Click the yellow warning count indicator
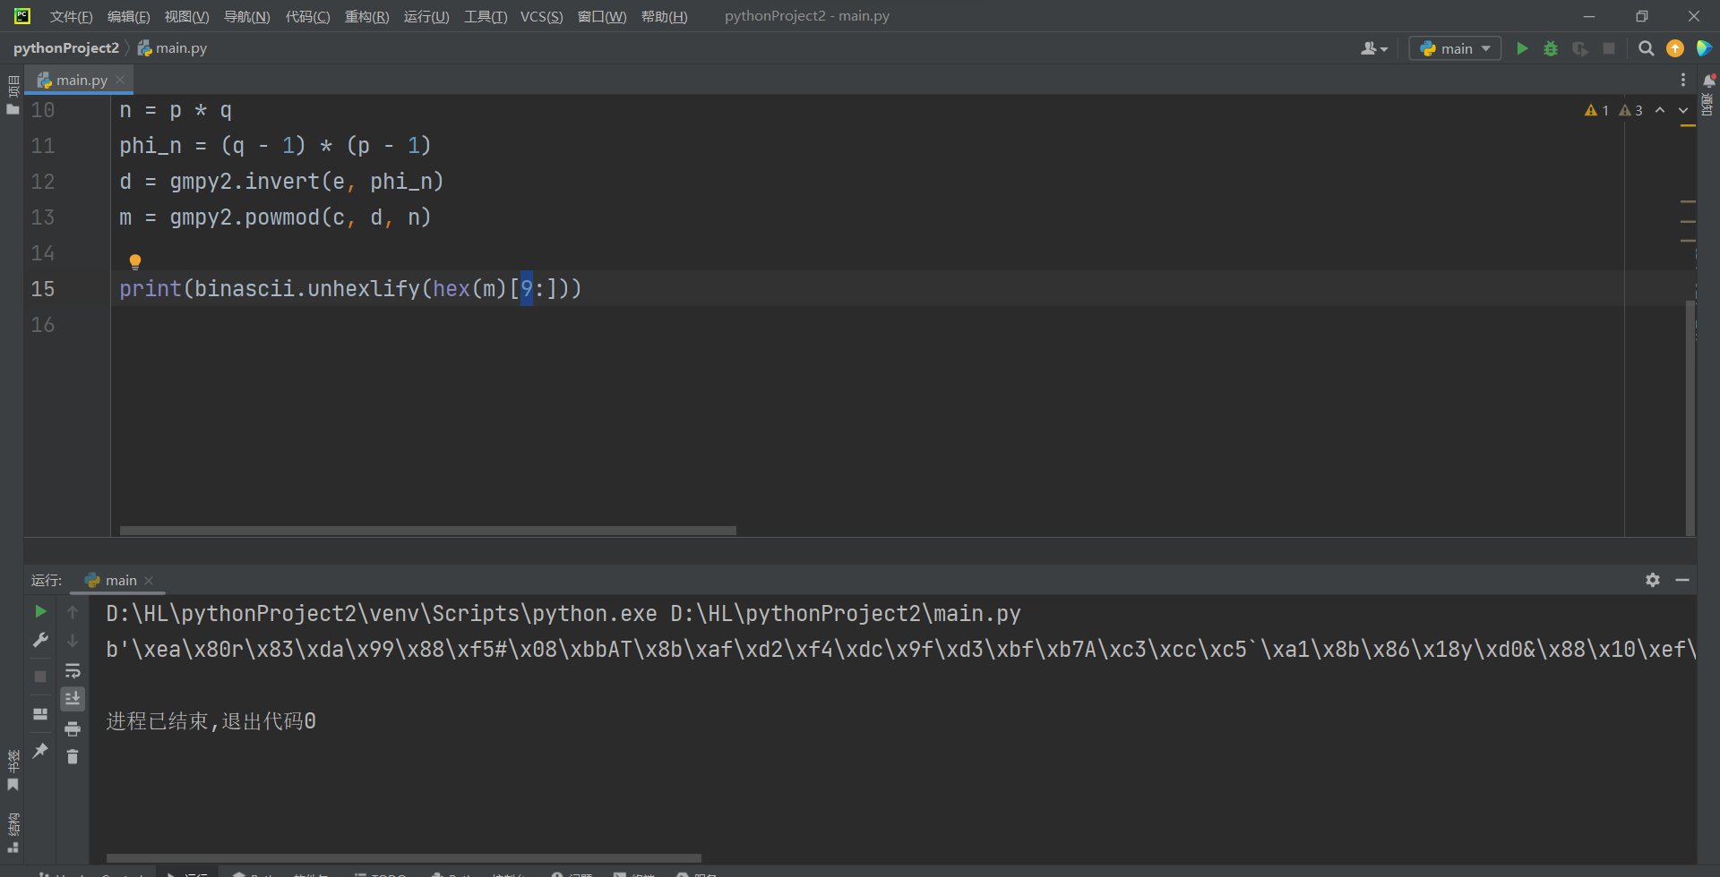1720x877 pixels. pos(1596,110)
